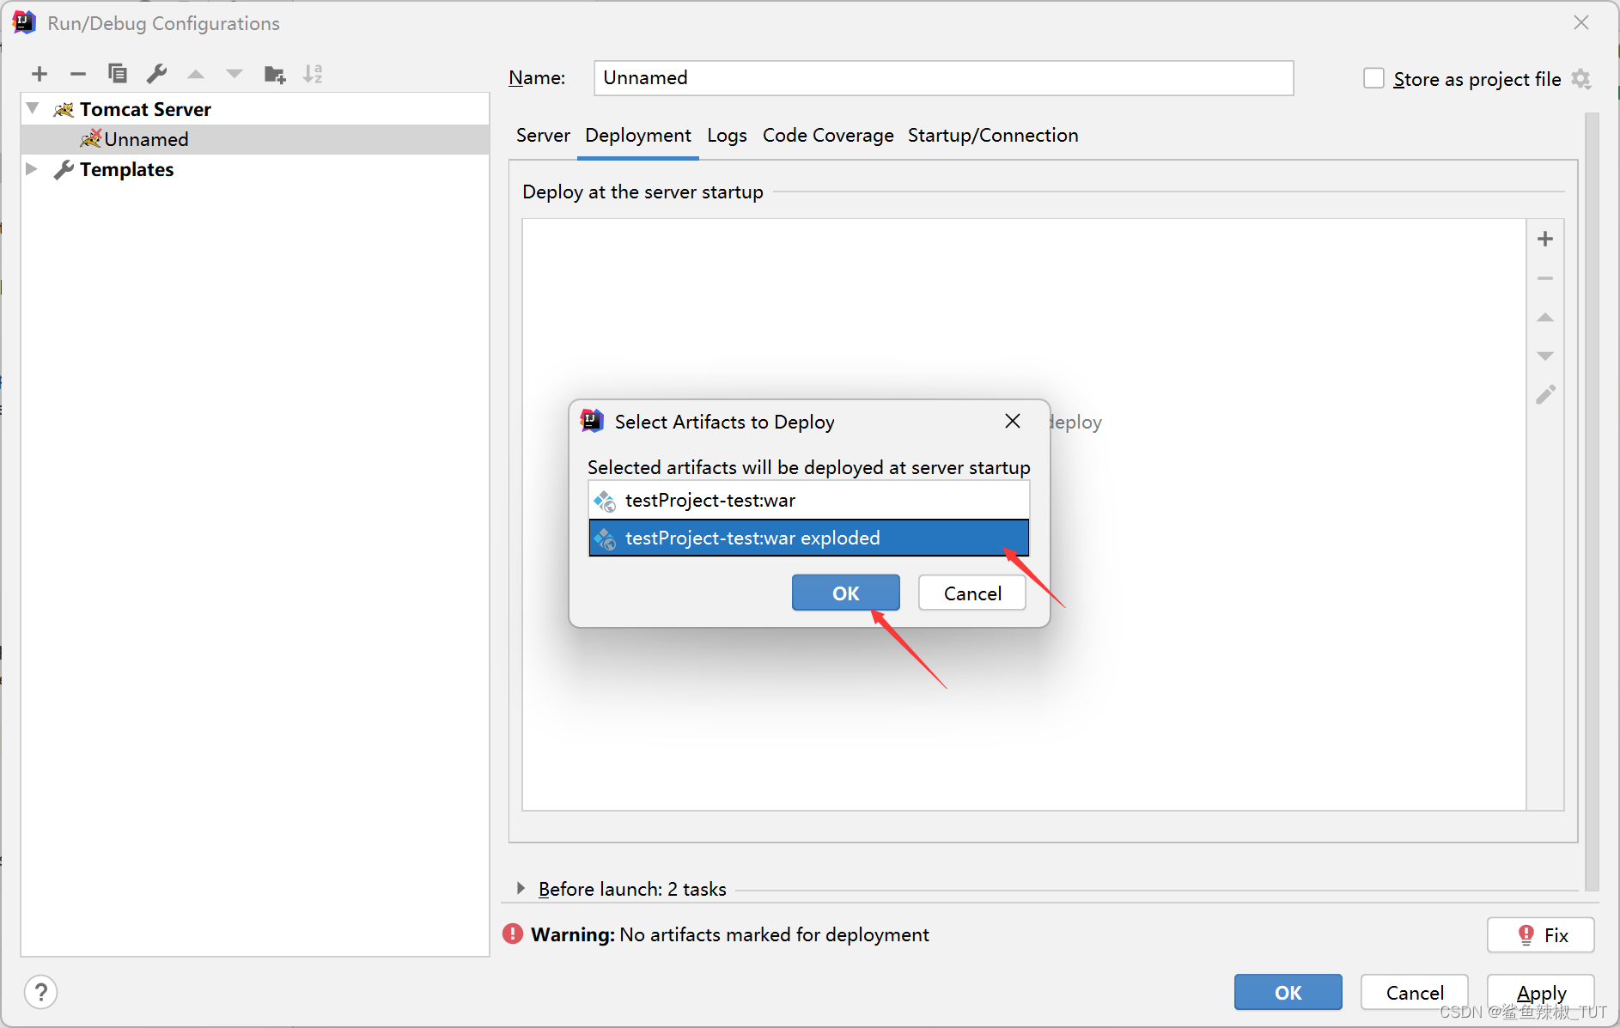Sort configurations alphabetically icon

[x=314, y=74]
